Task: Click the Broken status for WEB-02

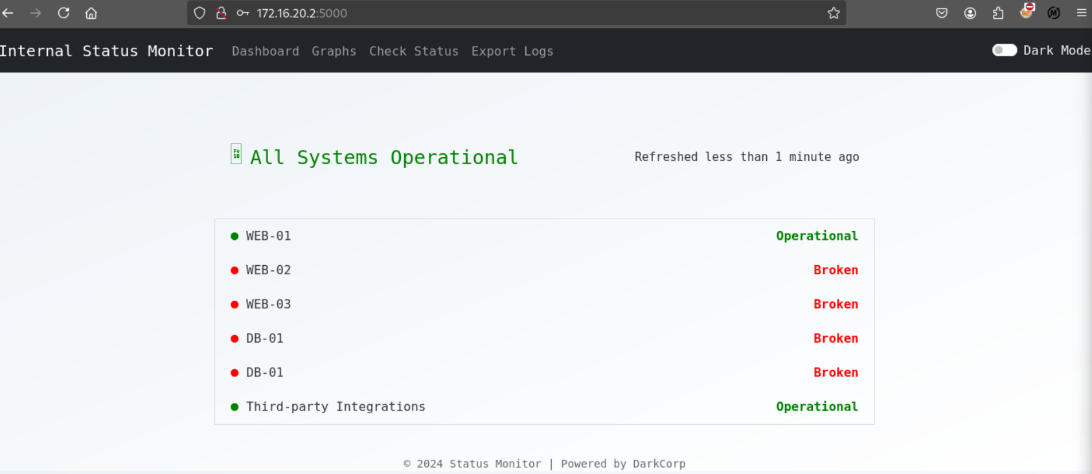Action: [x=836, y=270]
